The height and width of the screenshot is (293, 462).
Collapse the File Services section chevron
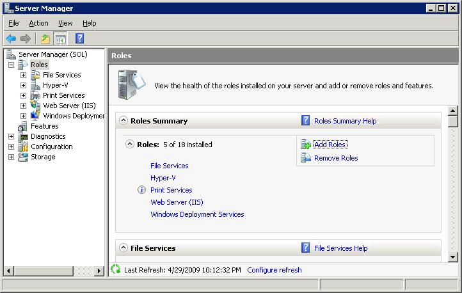123,248
